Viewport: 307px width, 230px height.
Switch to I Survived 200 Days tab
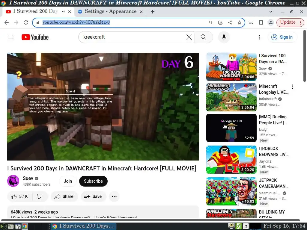35,11
